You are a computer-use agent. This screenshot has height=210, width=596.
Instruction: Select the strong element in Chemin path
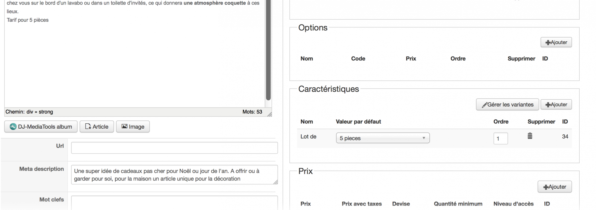46,112
